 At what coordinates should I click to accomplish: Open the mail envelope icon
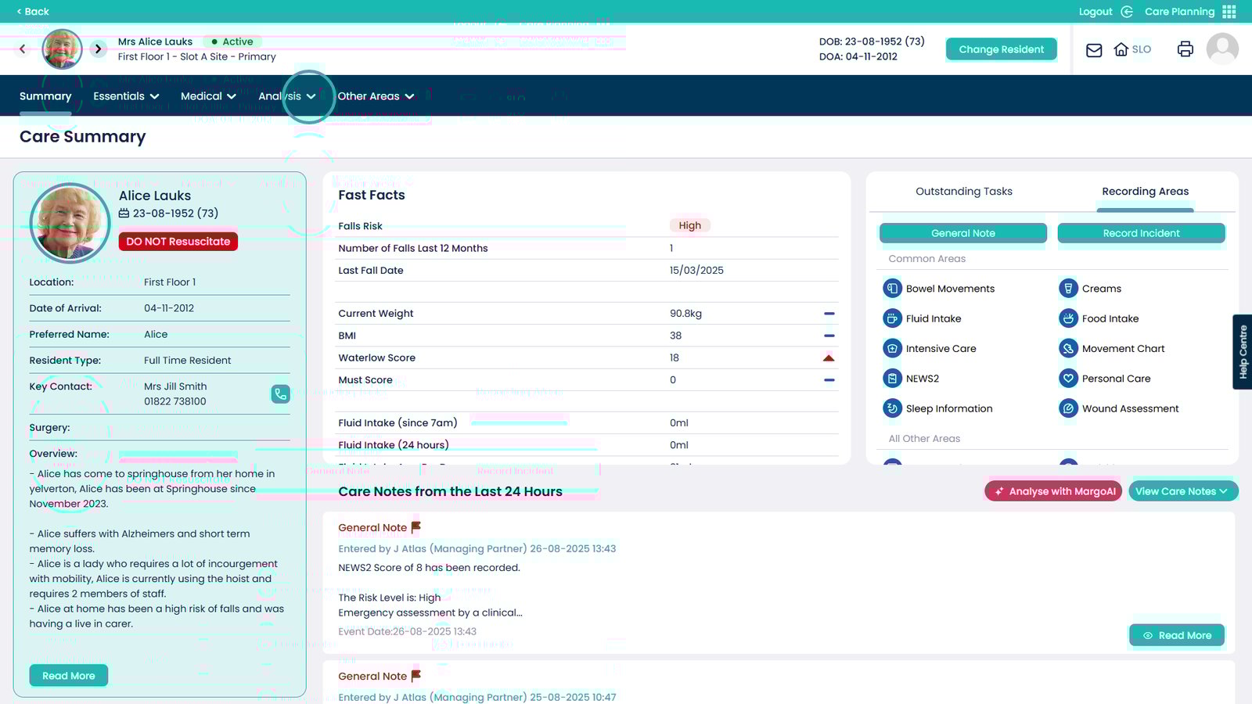pos(1094,50)
